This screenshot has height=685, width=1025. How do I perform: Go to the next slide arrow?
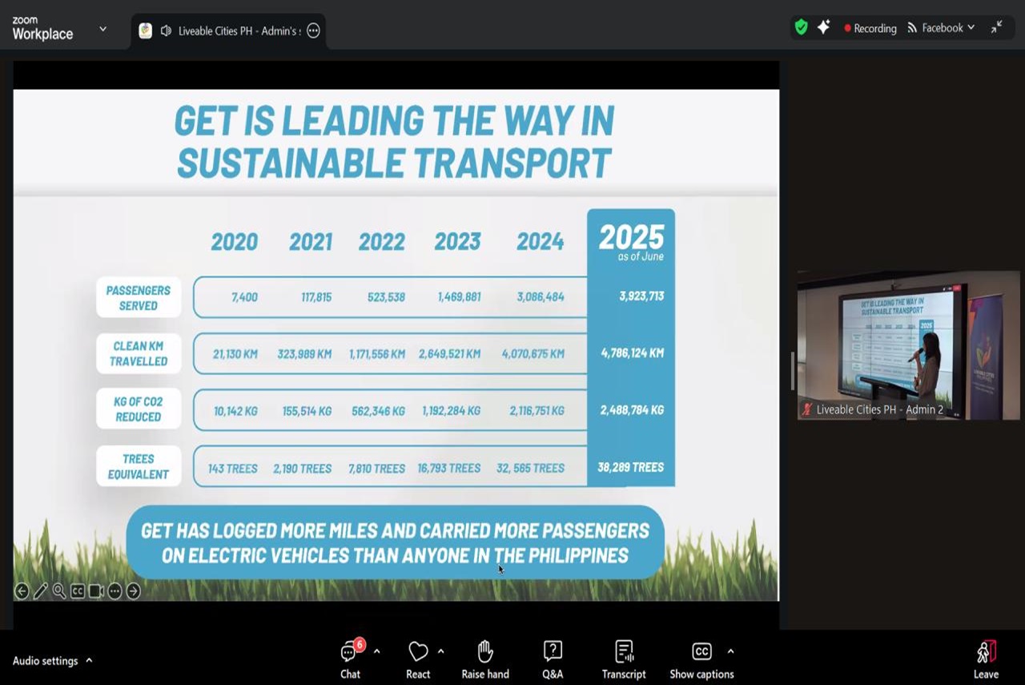coord(133,591)
